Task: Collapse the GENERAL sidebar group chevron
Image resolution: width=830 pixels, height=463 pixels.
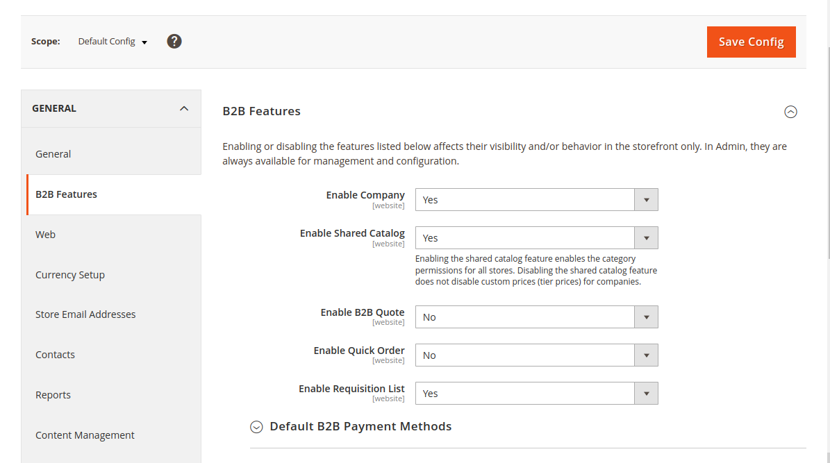Action: [184, 108]
